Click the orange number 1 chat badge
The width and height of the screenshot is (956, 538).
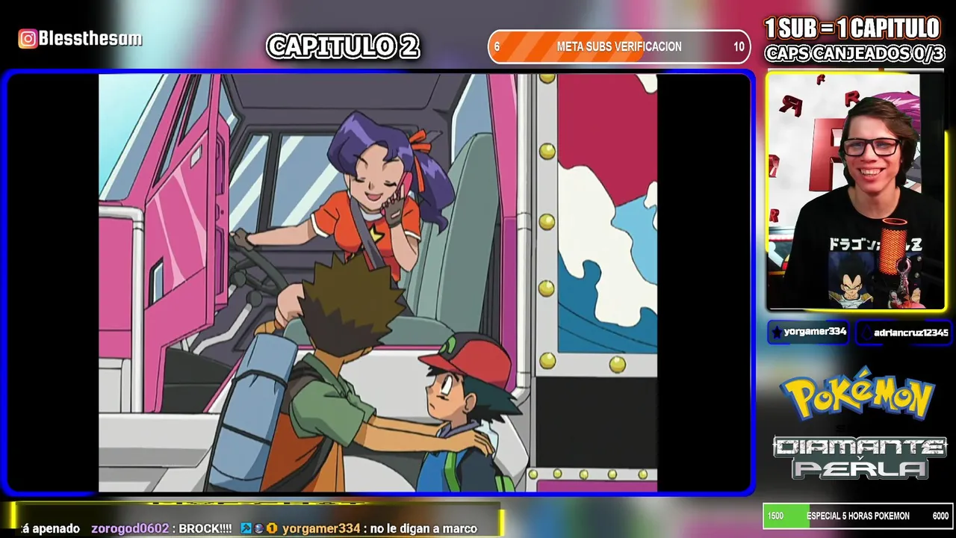pyautogui.click(x=272, y=528)
